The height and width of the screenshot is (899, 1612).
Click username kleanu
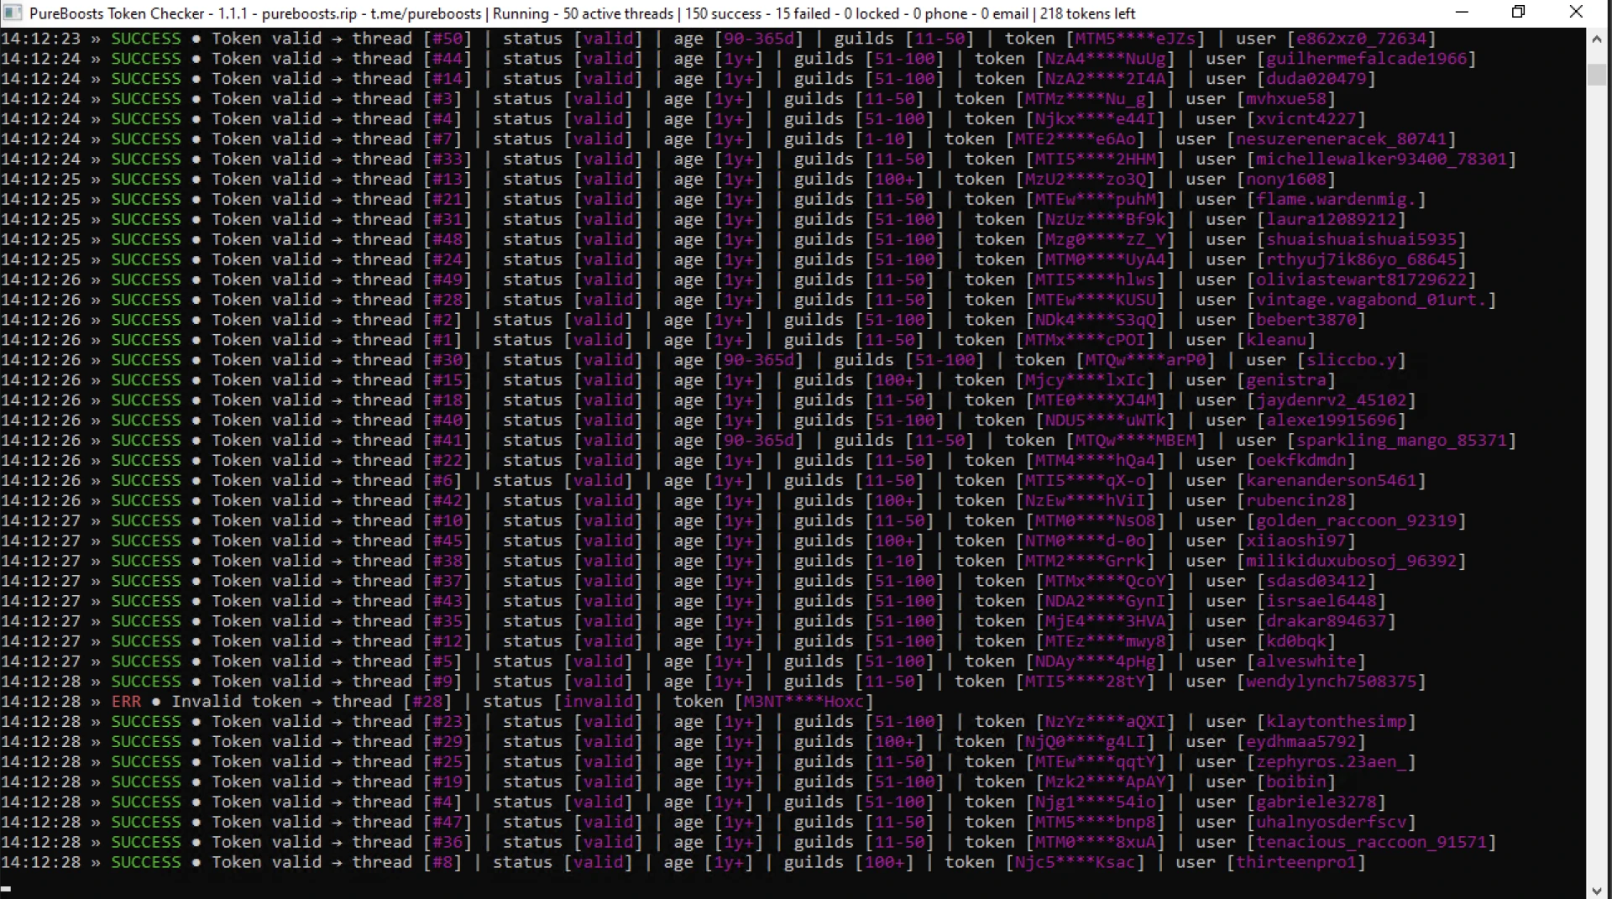pos(1276,340)
